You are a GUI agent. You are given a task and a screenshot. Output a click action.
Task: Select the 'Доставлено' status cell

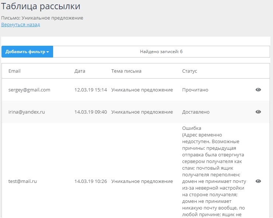[196, 112]
